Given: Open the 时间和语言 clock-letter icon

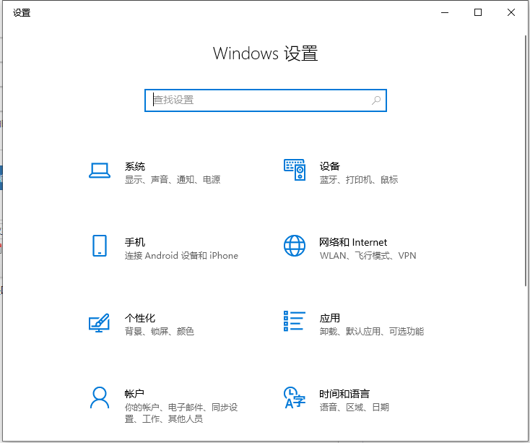Looking at the screenshot, I should pyautogui.click(x=295, y=397).
